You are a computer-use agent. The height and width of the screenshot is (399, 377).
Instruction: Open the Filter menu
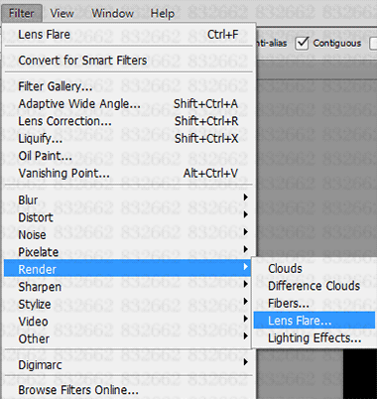click(x=22, y=13)
